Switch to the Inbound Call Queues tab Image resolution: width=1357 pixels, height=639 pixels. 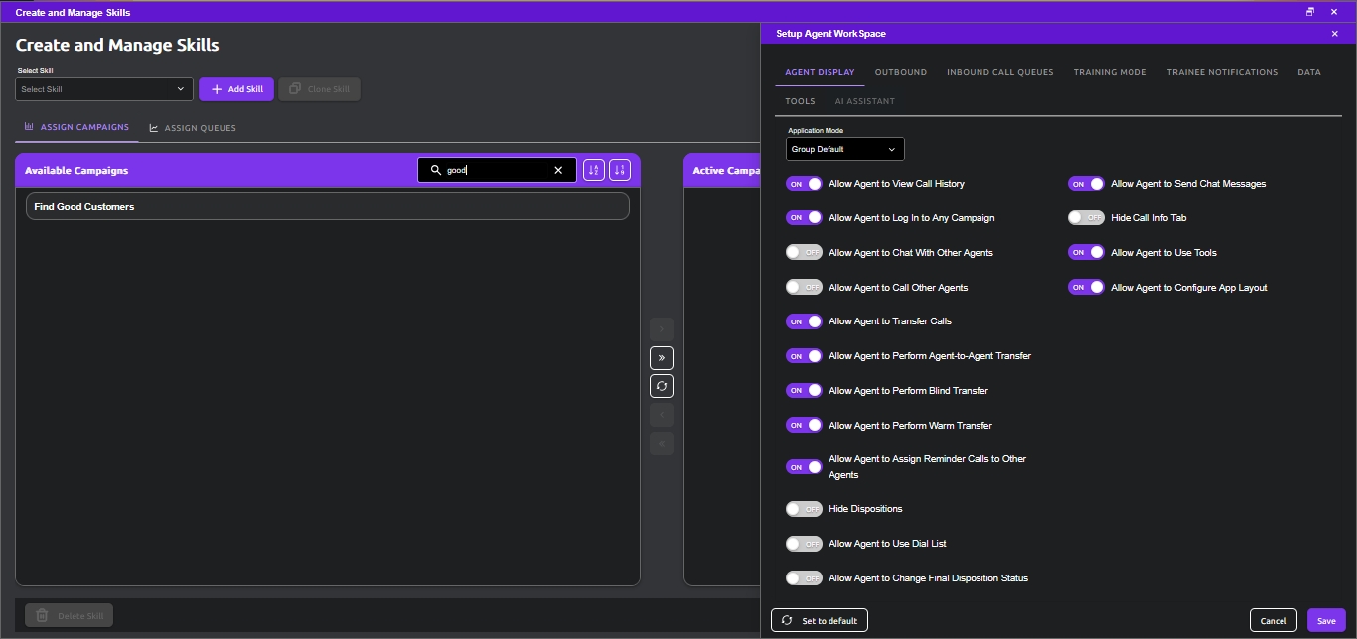click(1000, 72)
